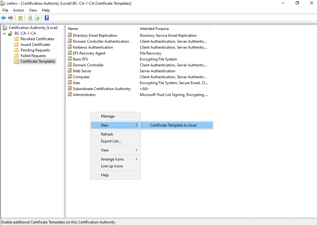Choose Export List... from the context menu
The height and width of the screenshot is (225, 317).
point(115,141)
